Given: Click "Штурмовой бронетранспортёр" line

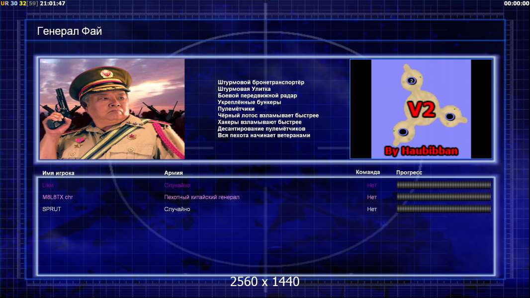Looking at the screenshot, I should pos(261,82).
